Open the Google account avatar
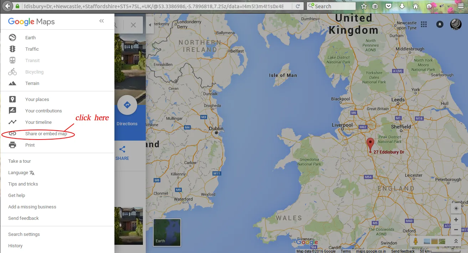The image size is (468, 253). point(456,24)
